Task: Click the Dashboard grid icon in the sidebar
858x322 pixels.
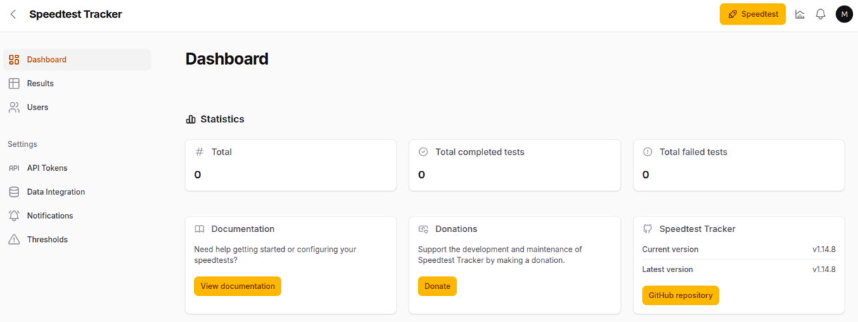Action: [14, 60]
